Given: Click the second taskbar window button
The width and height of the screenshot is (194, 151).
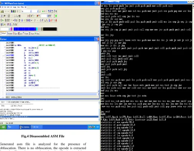Looking at the screenshot, I should (25, 127).
